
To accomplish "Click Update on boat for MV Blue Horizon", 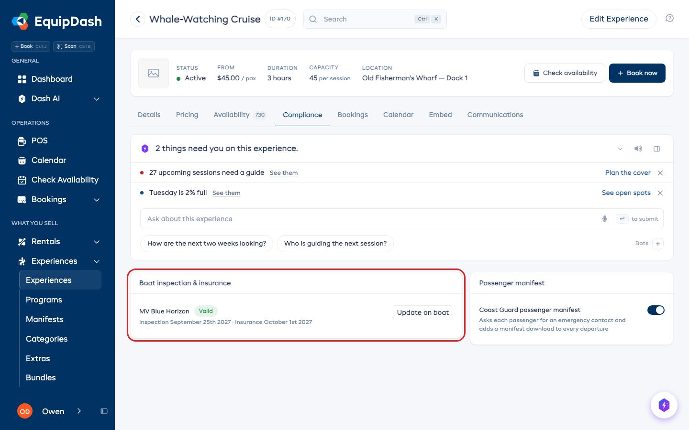I will coord(423,312).
